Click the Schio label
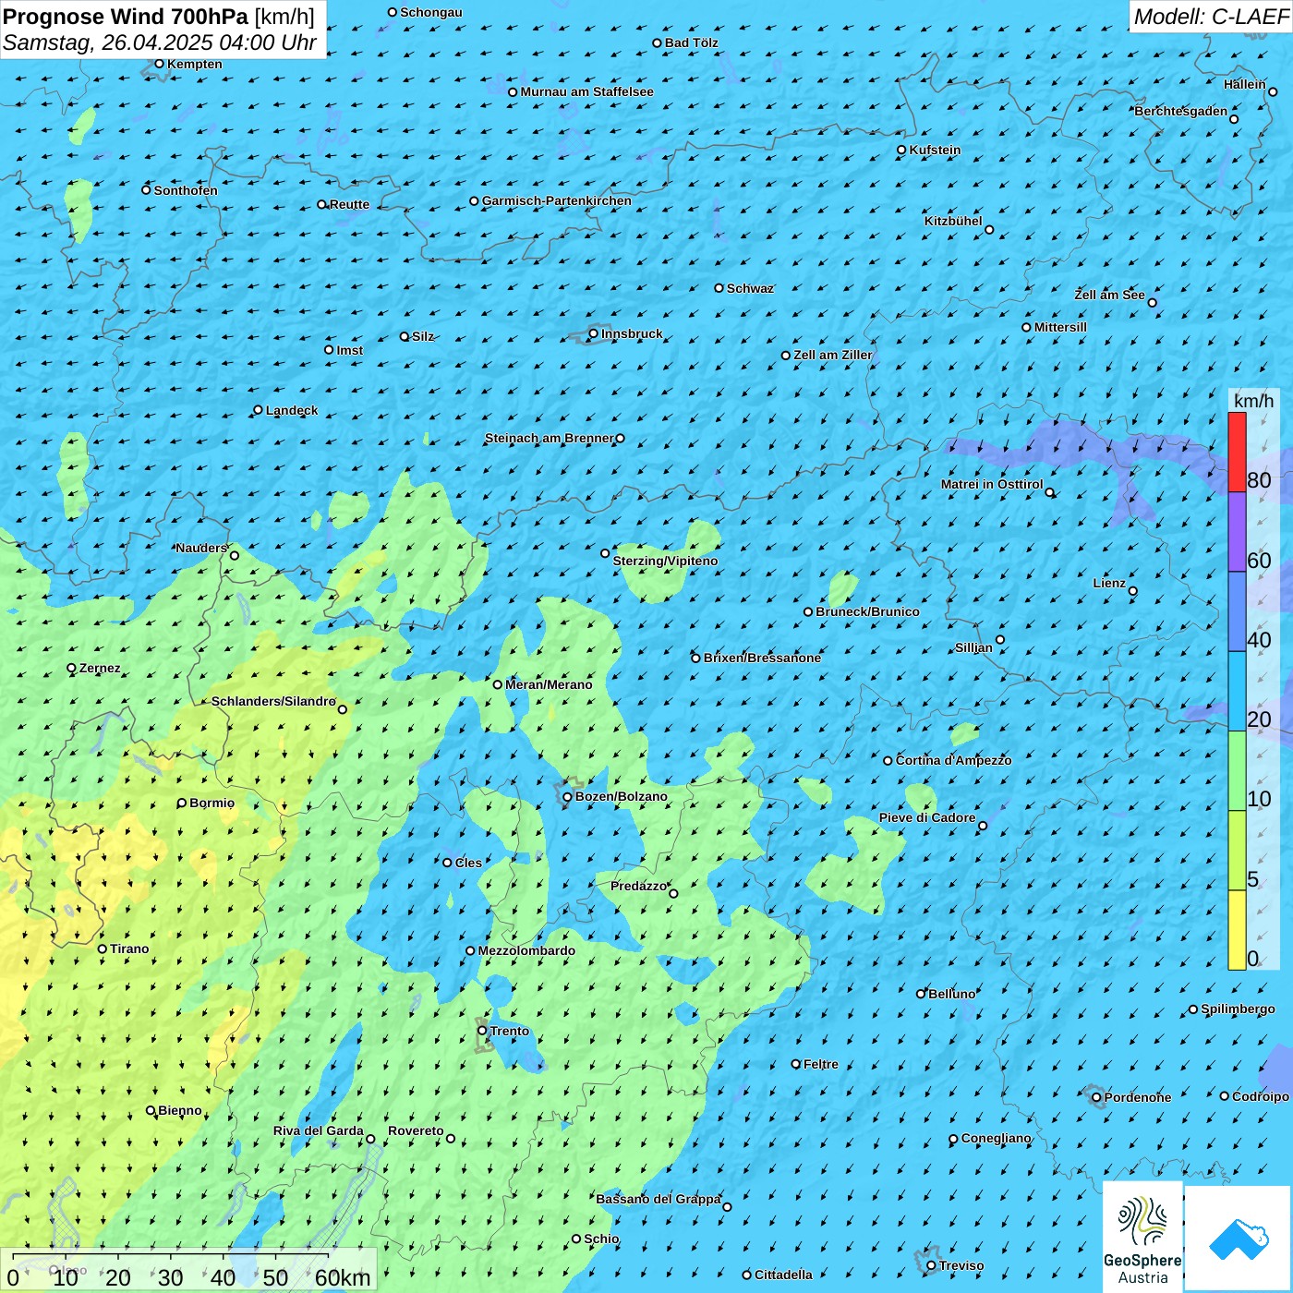The width and height of the screenshot is (1293, 1293). (x=601, y=1239)
